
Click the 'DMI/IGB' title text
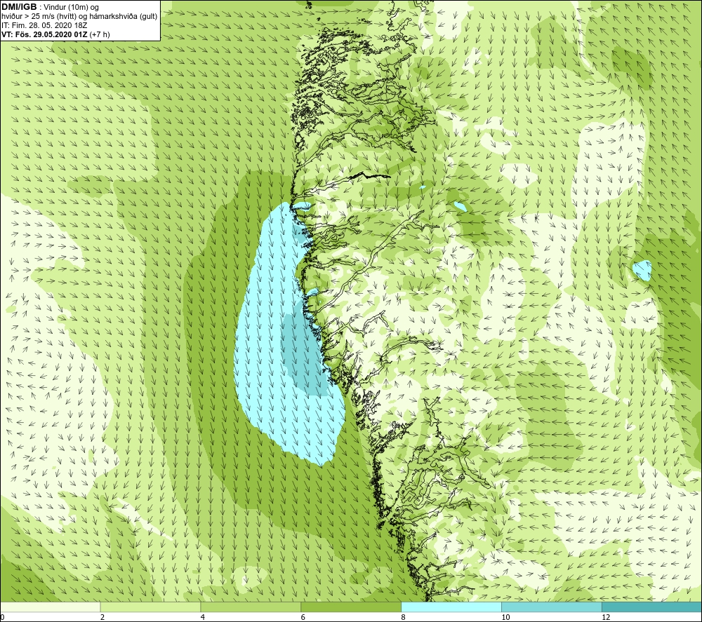[x=19, y=7]
